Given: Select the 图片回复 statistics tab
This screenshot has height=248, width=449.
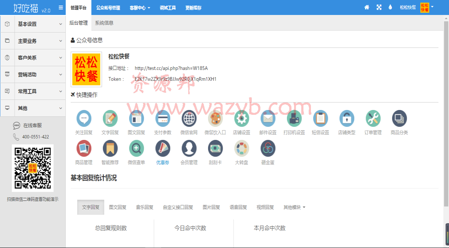Looking at the screenshot, I should coord(211,207).
